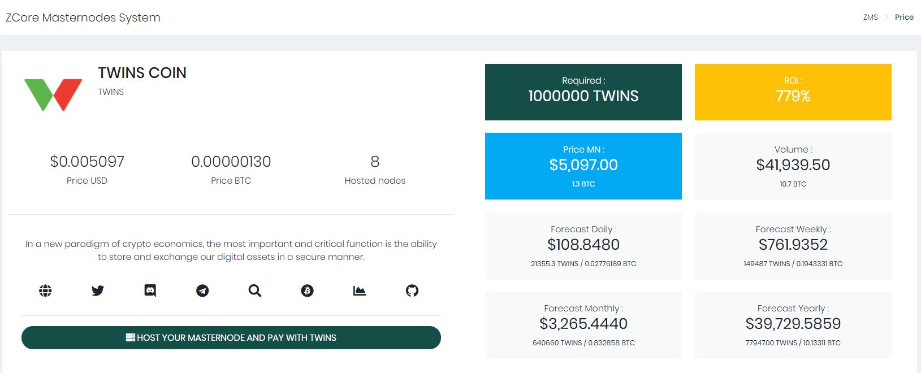This screenshot has width=921, height=373.
Task: Open the Discord chat icon
Action: [x=150, y=290]
